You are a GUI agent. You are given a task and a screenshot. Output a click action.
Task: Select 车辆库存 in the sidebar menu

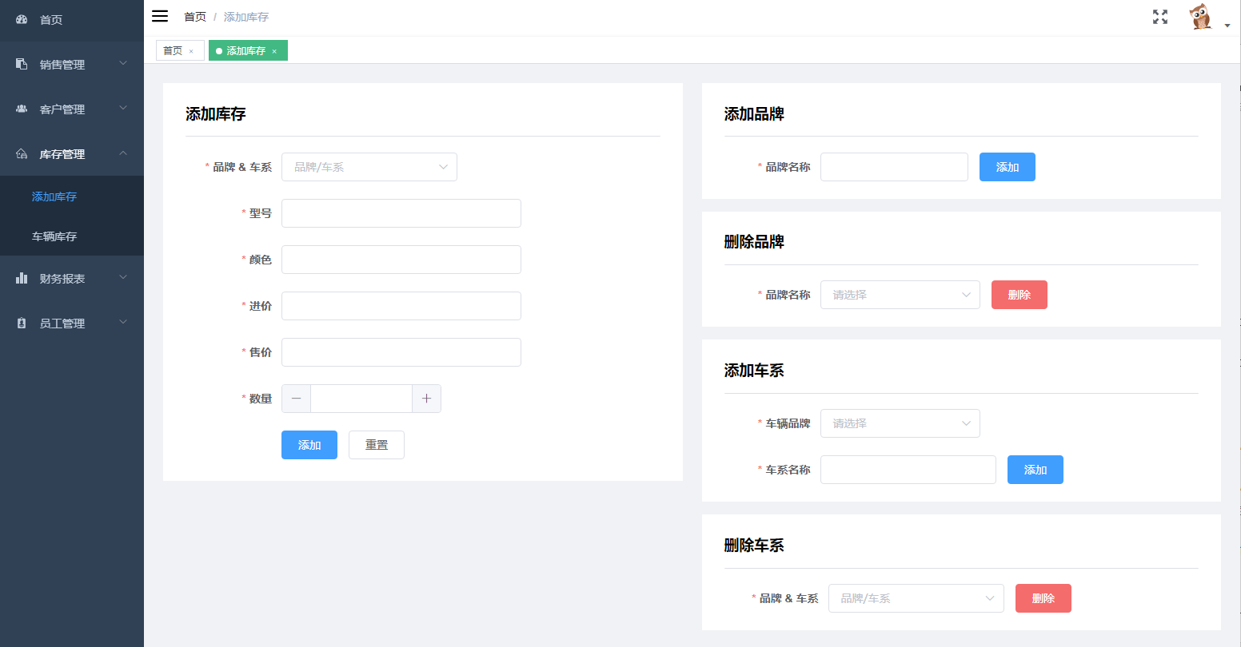click(54, 236)
